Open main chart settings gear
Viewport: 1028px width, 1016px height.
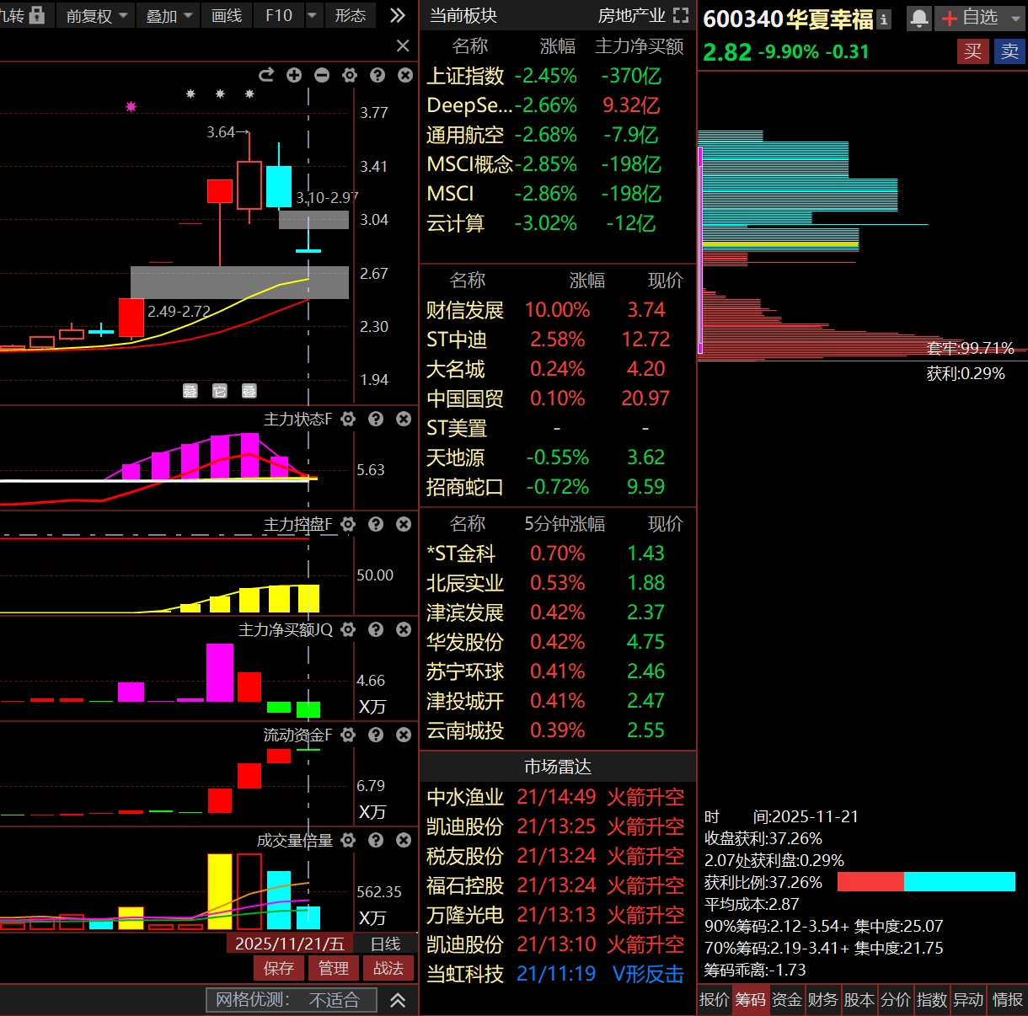point(350,75)
